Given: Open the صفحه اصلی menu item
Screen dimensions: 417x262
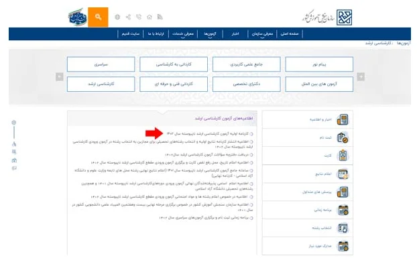Looking at the screenshot, I should pos(290,34).
